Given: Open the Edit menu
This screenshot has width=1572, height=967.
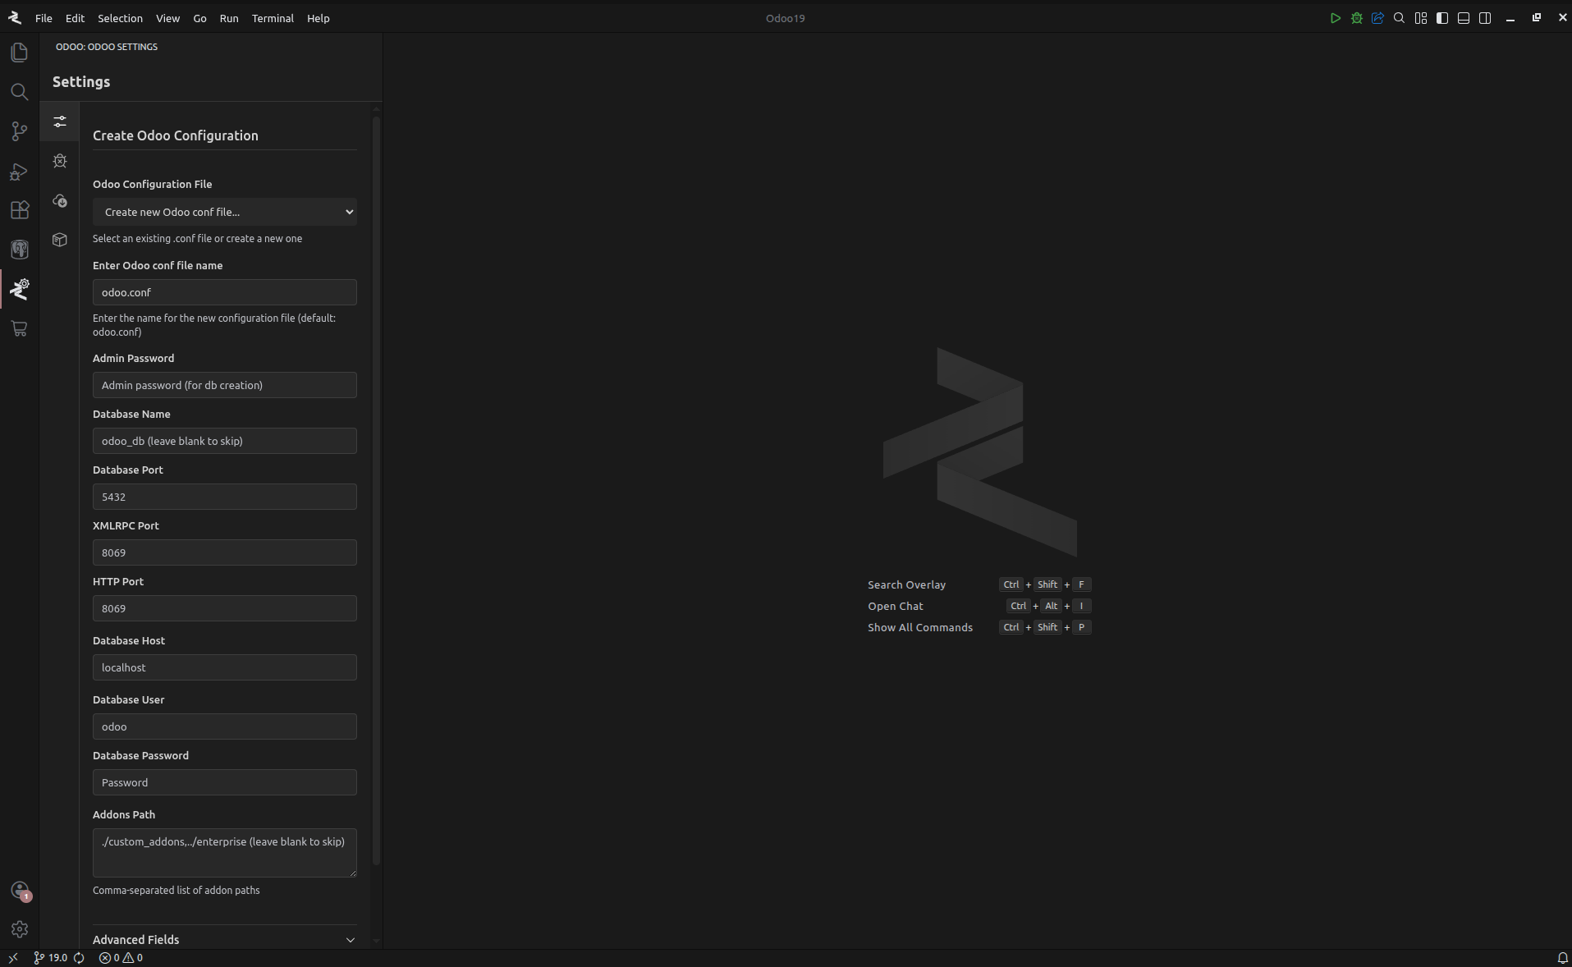Looking at the screenshot, I should click(75, 18).
